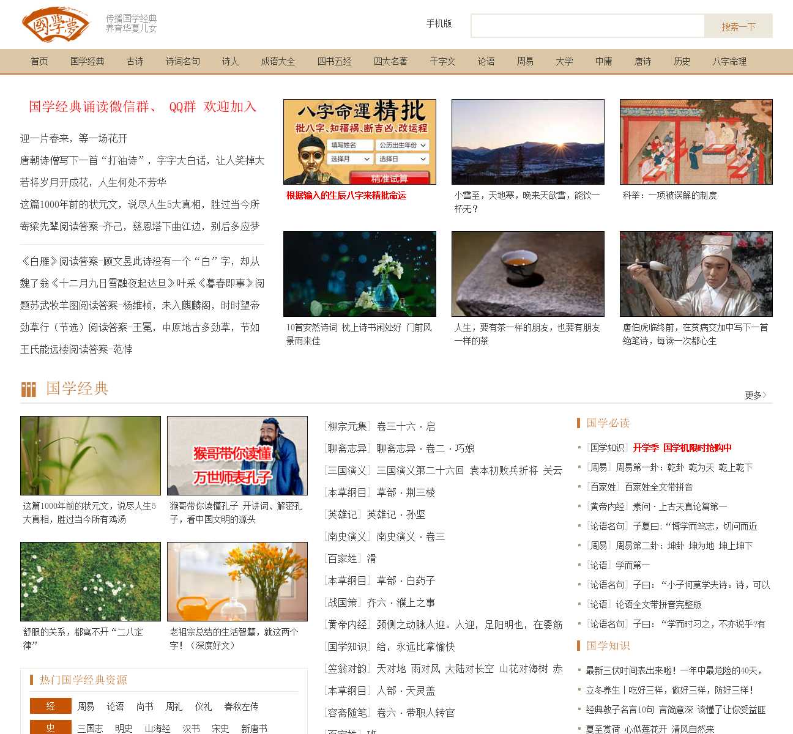Select 八字命理 in the navigation bar
The height and width of the screenshot is (734, 793).
(729, 61)
